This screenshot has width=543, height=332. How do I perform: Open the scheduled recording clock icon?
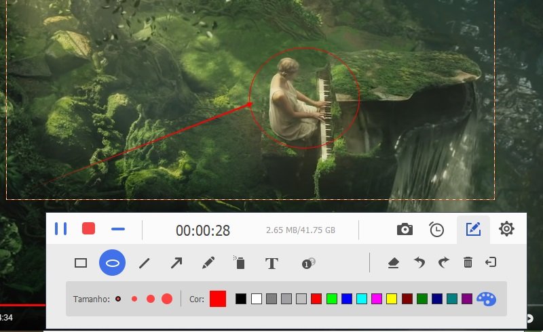click(x=436, y=229)
